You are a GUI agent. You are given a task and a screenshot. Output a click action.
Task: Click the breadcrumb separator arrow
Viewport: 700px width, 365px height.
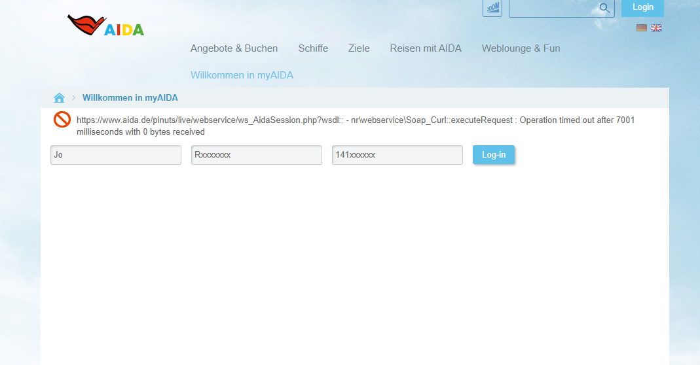click(73, 98)
